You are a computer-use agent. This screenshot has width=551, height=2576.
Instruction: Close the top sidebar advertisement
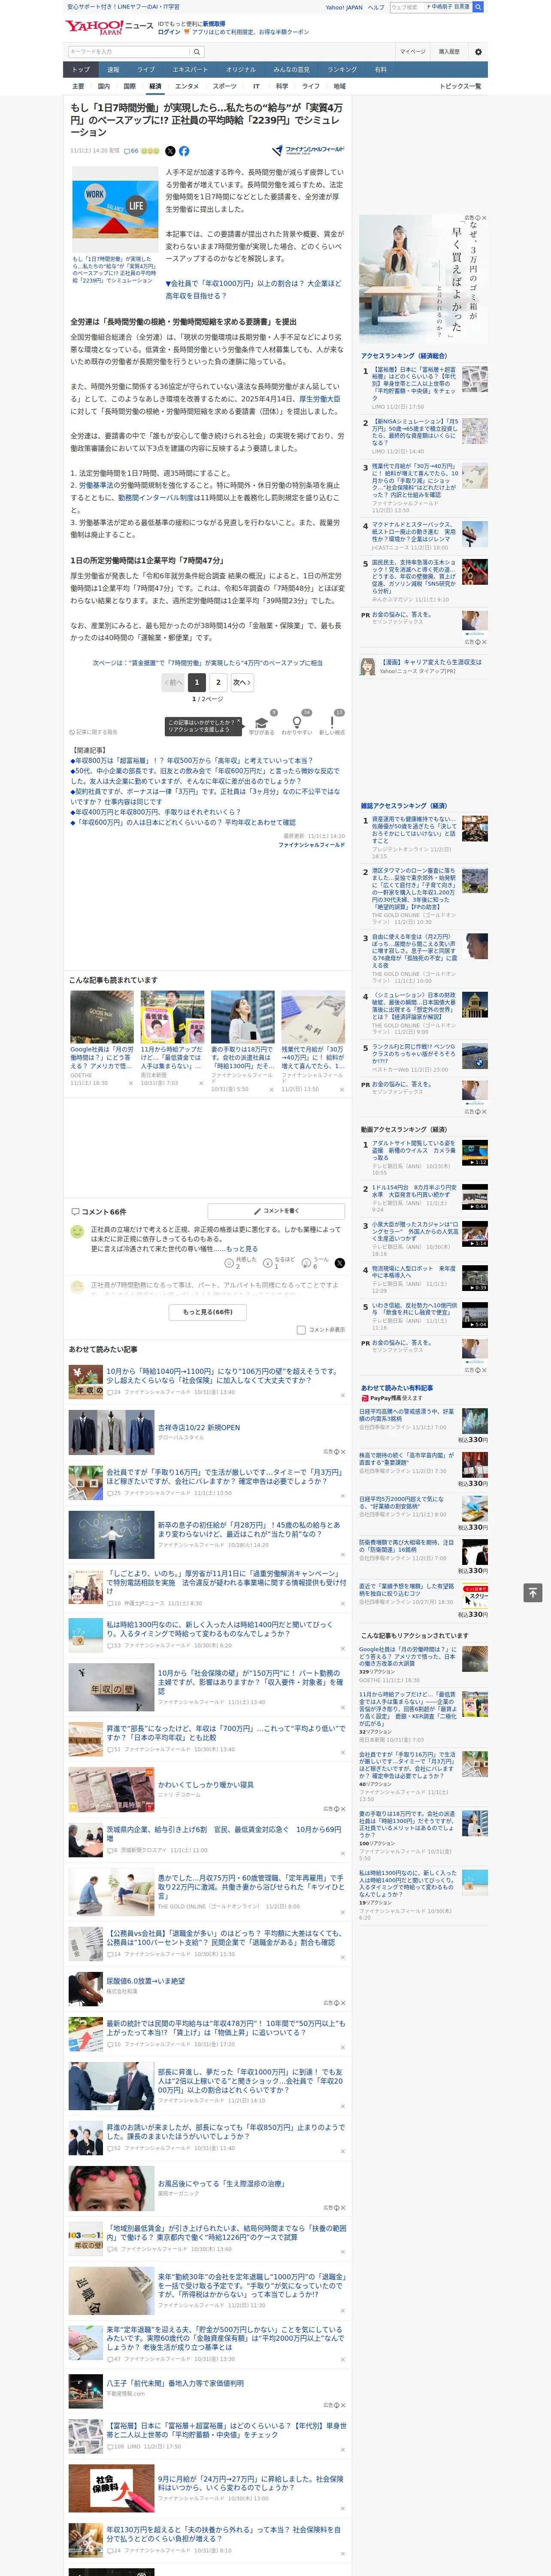484,218
